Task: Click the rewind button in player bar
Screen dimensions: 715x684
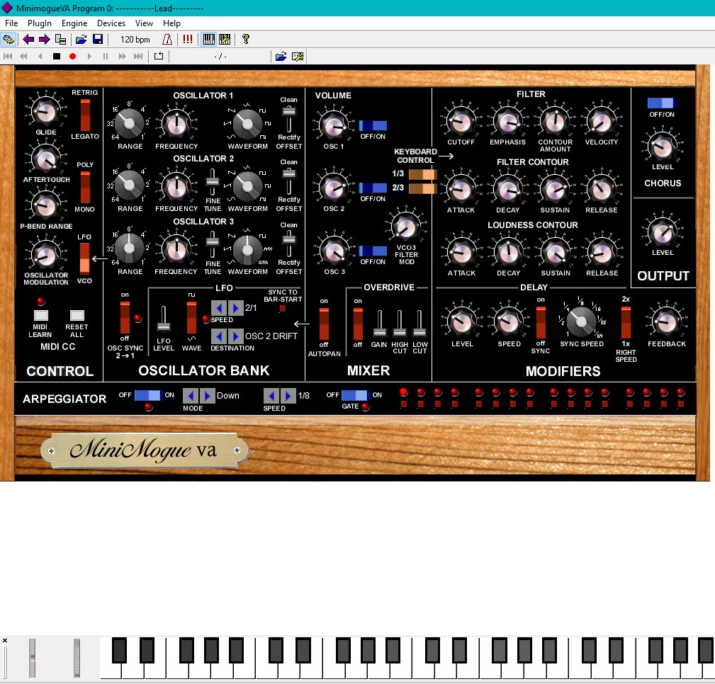Action: (x=23, y=56)
